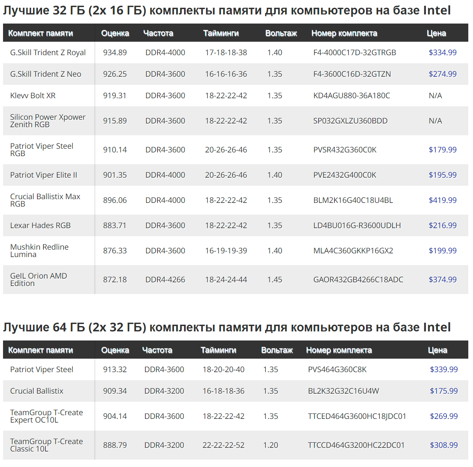
Task: Select the G.Skill Trident Z Royal row name
Action: [48, 52]
